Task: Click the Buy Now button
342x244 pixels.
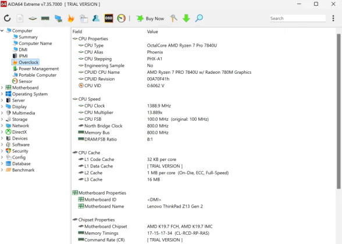Action: coord(150,19)
